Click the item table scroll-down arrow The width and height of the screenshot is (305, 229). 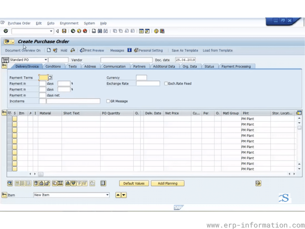[299, 169]
